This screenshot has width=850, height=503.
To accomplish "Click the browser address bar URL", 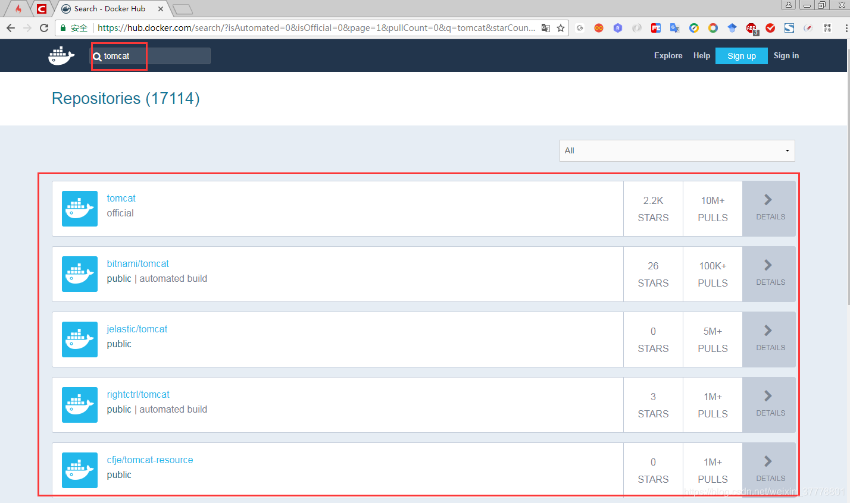I will point(316,28).
